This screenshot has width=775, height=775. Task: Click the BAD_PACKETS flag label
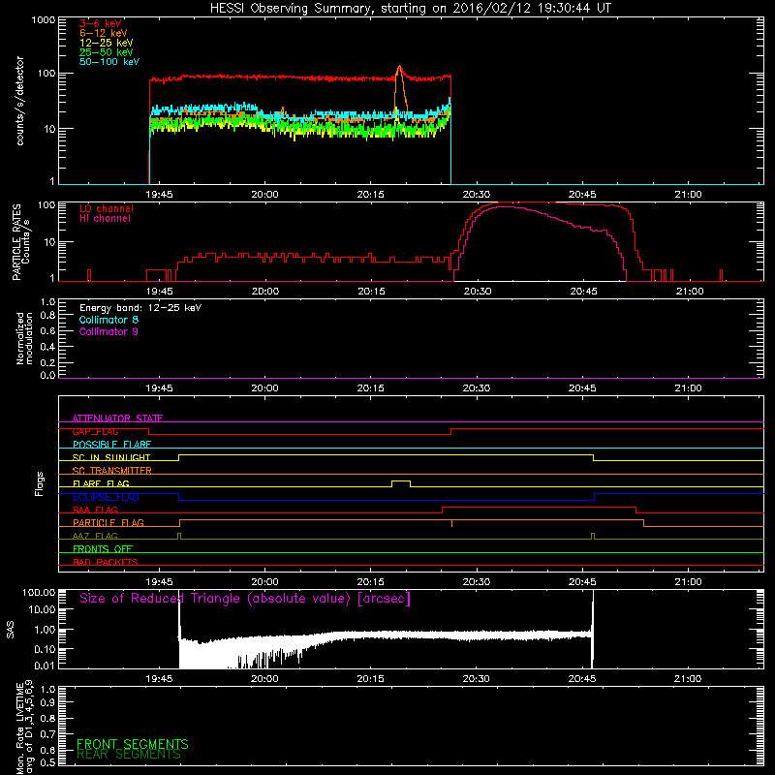click(x=106, y=562)
